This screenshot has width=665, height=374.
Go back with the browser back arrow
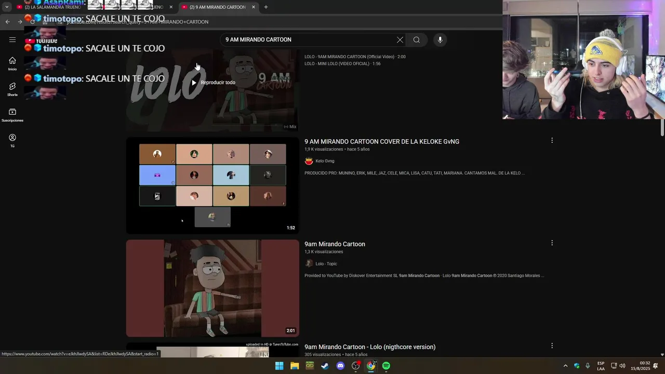7,22
